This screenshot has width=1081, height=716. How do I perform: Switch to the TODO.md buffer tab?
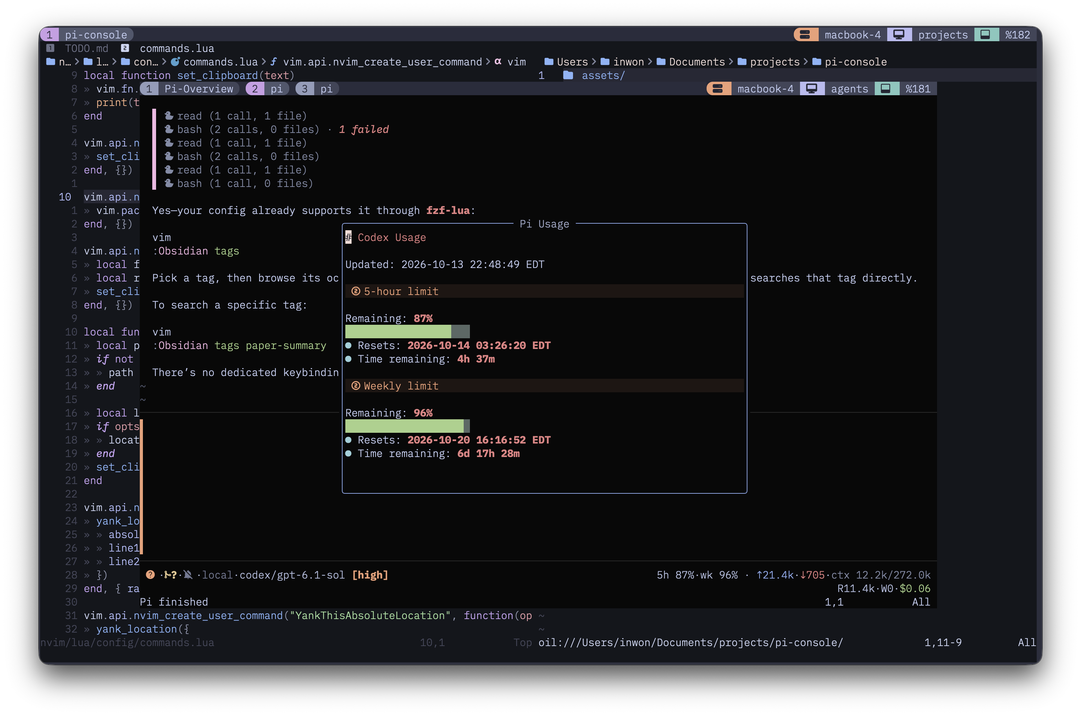(86, 48)
